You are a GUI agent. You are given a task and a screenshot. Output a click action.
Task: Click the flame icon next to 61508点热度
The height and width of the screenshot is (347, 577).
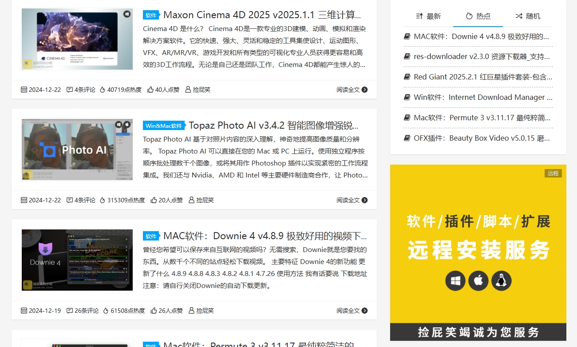[x=106, y=311]
